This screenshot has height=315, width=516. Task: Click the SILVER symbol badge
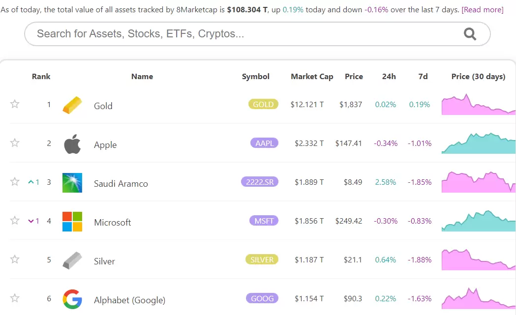pyautogui.click(x=262, y=259)
